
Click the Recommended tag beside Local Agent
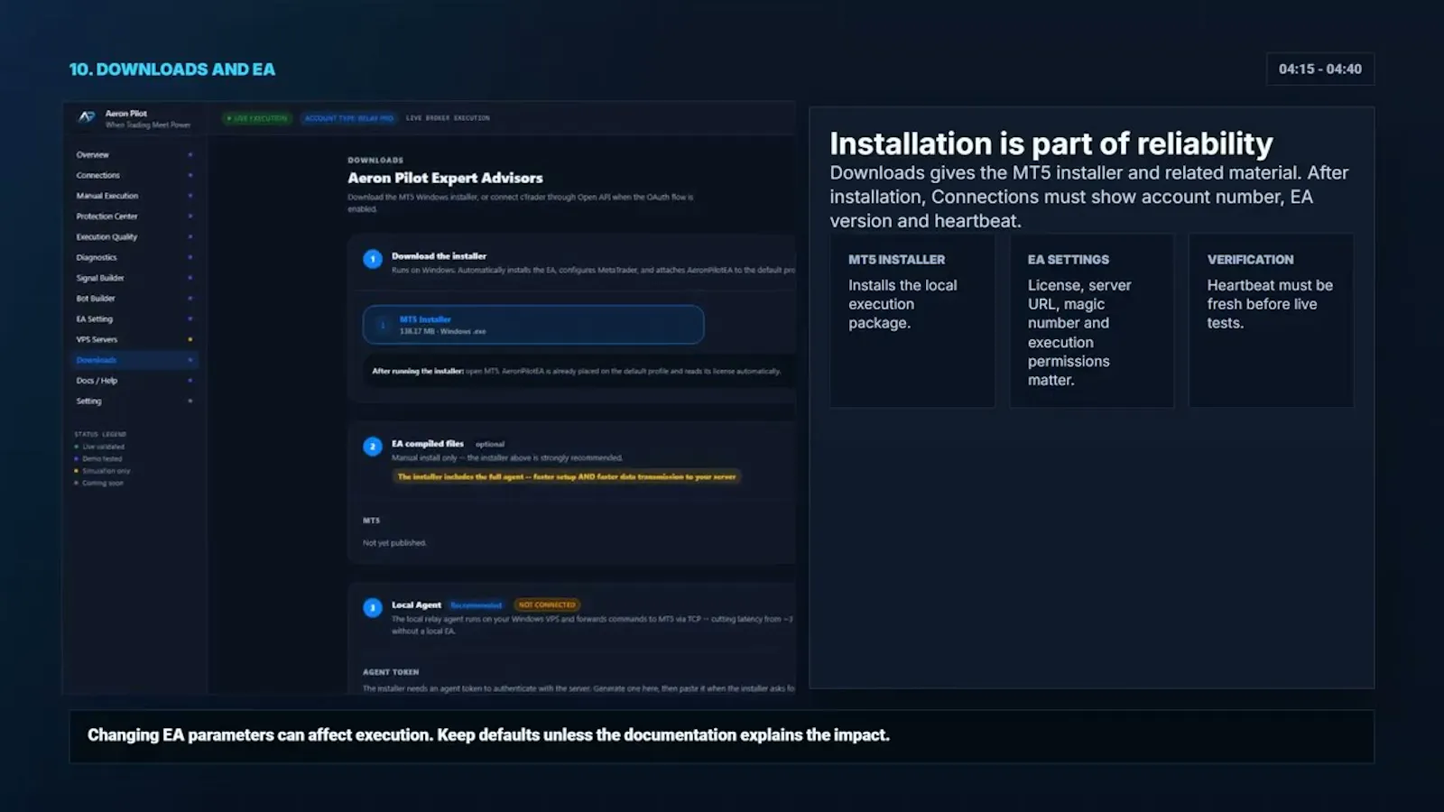(x=476, y=605)
